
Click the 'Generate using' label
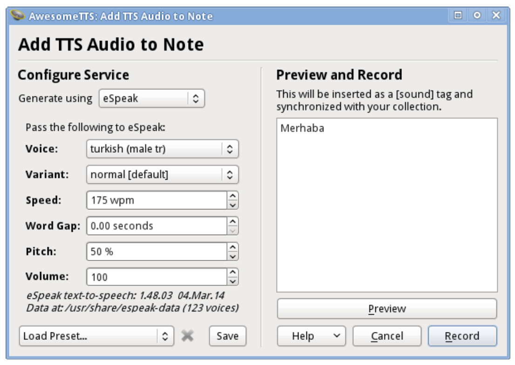(55, 98)
